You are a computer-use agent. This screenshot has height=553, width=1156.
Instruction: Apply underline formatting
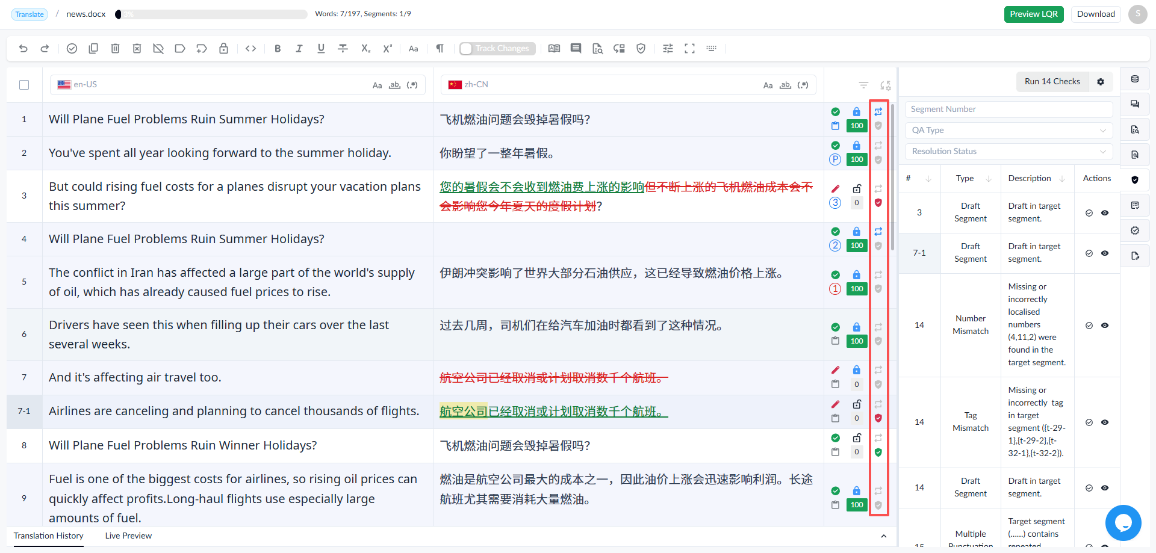321,49
